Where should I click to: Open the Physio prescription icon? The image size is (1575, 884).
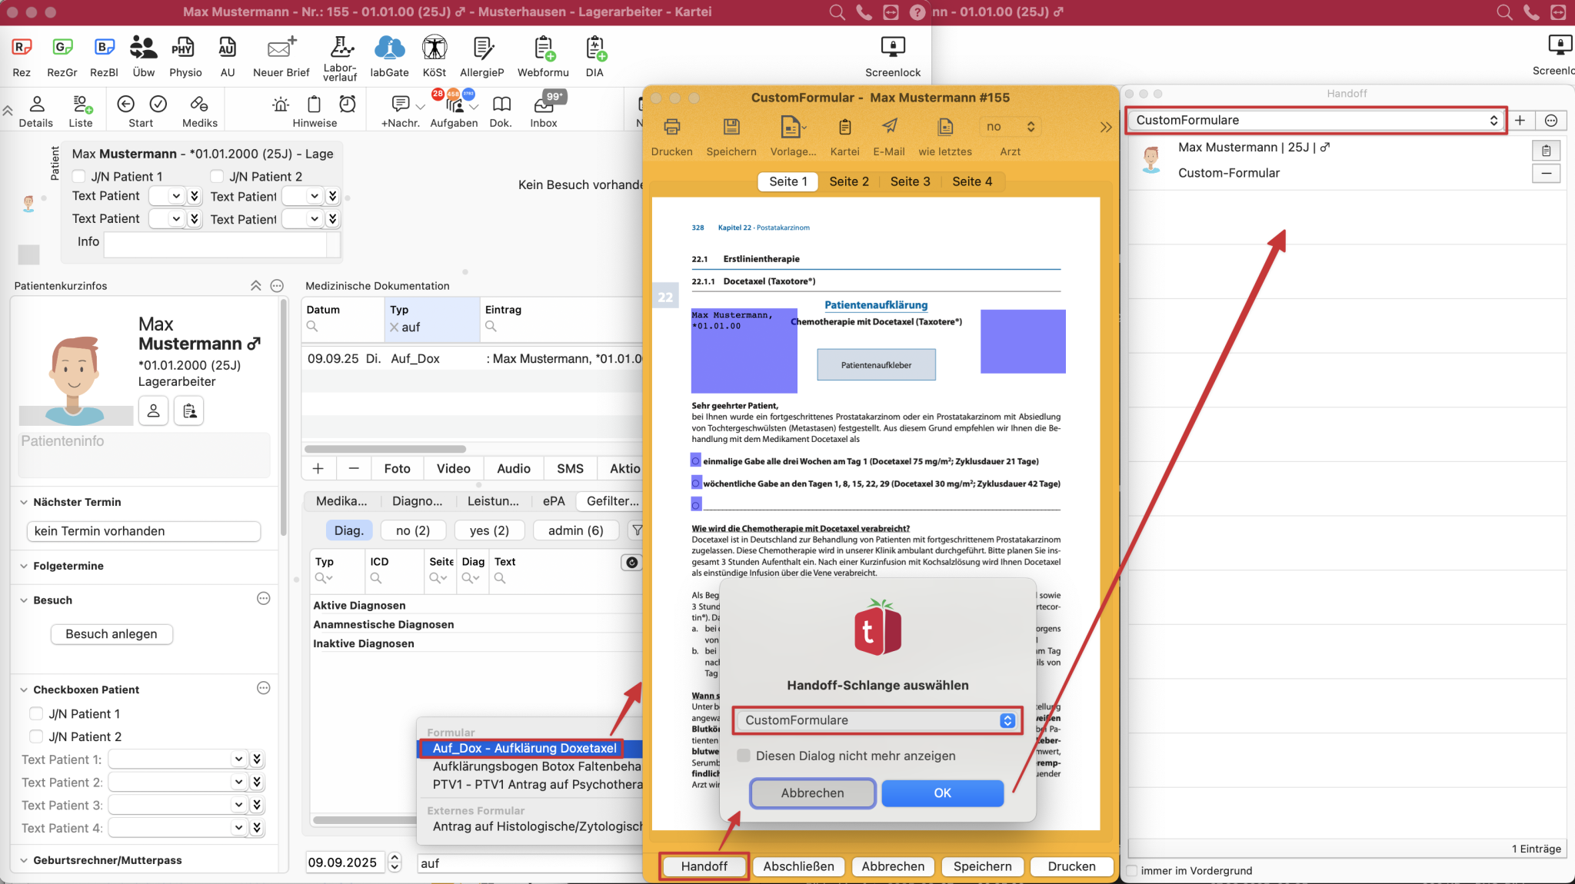pyautogui.click(x=183, y=48)
